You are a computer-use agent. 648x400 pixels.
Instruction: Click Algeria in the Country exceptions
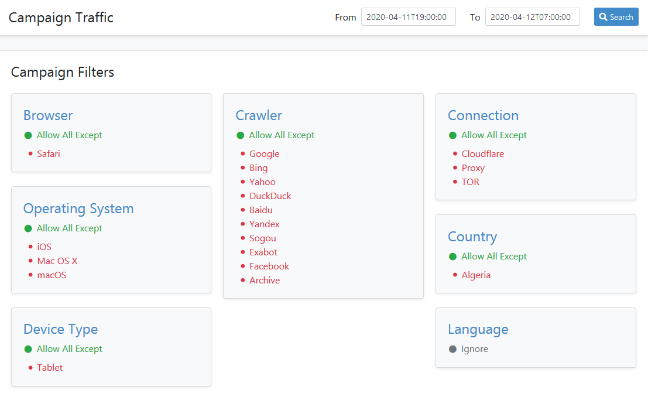click(476, 275)
